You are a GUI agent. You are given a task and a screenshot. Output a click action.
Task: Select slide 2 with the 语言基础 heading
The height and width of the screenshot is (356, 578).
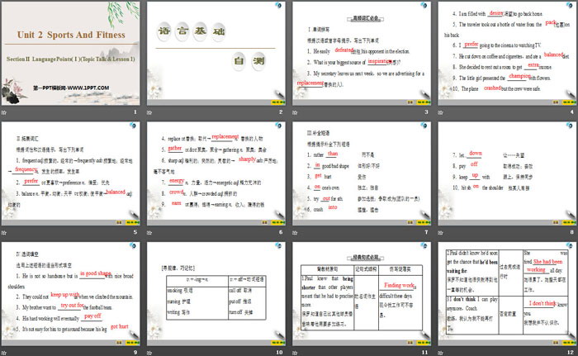pos(216,54)
